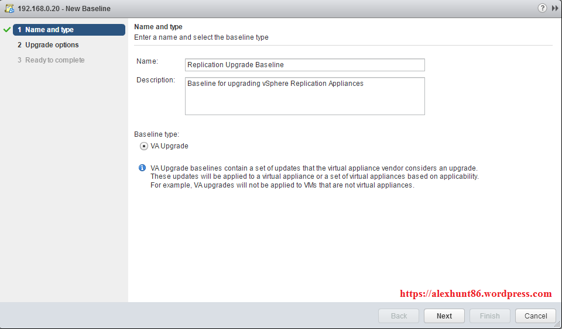Cancel the New Baseline wizard

535,316
